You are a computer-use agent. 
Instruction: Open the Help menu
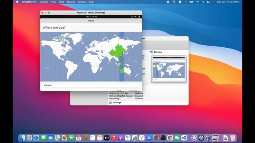point(91,2)
